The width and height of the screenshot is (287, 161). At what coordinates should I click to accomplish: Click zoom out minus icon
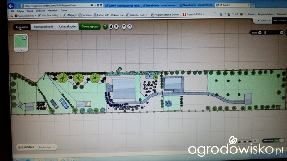[260, 33]
